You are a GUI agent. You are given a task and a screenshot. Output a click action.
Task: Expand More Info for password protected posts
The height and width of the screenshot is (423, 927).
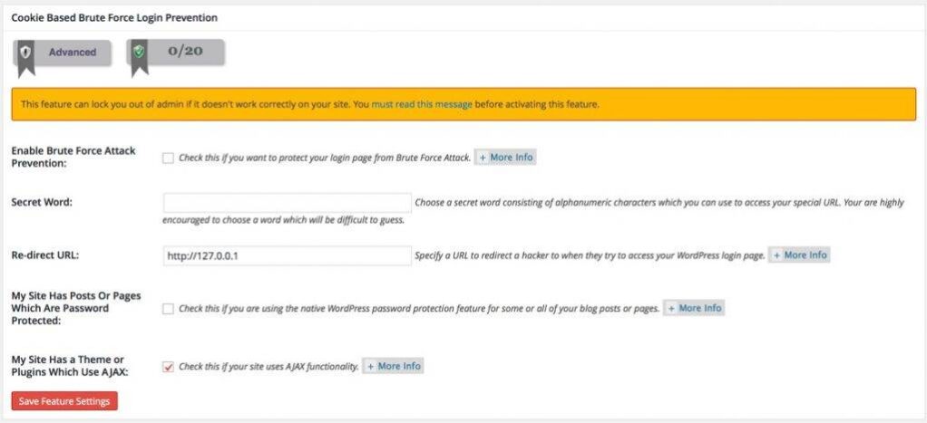(694, 309)
